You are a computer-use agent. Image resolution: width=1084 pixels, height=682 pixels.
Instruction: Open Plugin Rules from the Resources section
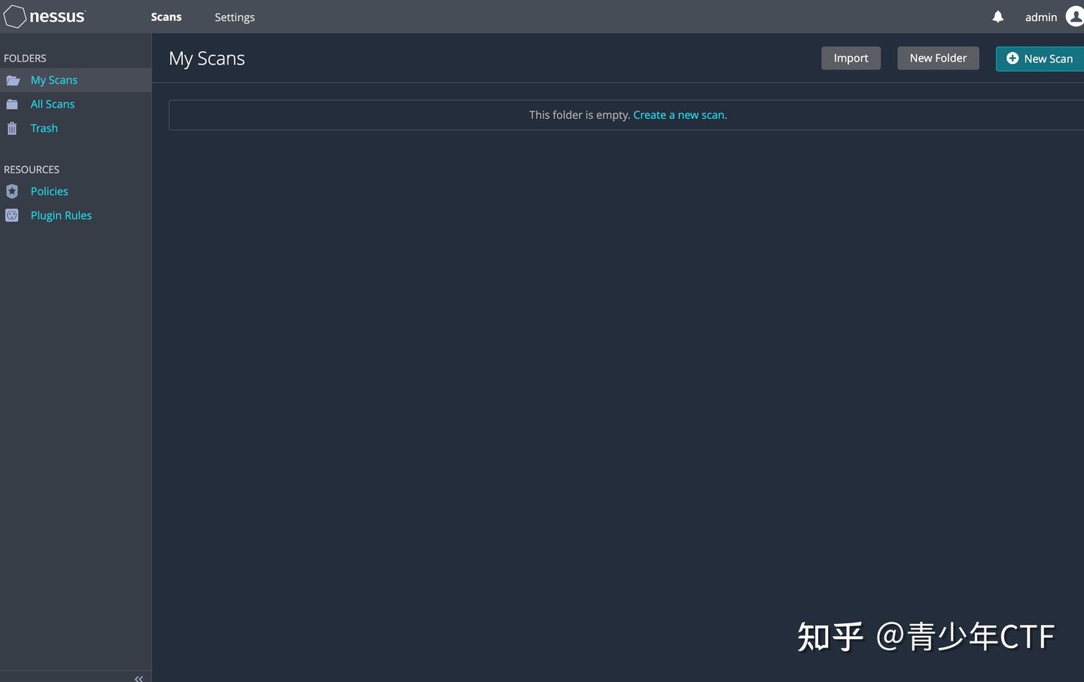point(61,215)
